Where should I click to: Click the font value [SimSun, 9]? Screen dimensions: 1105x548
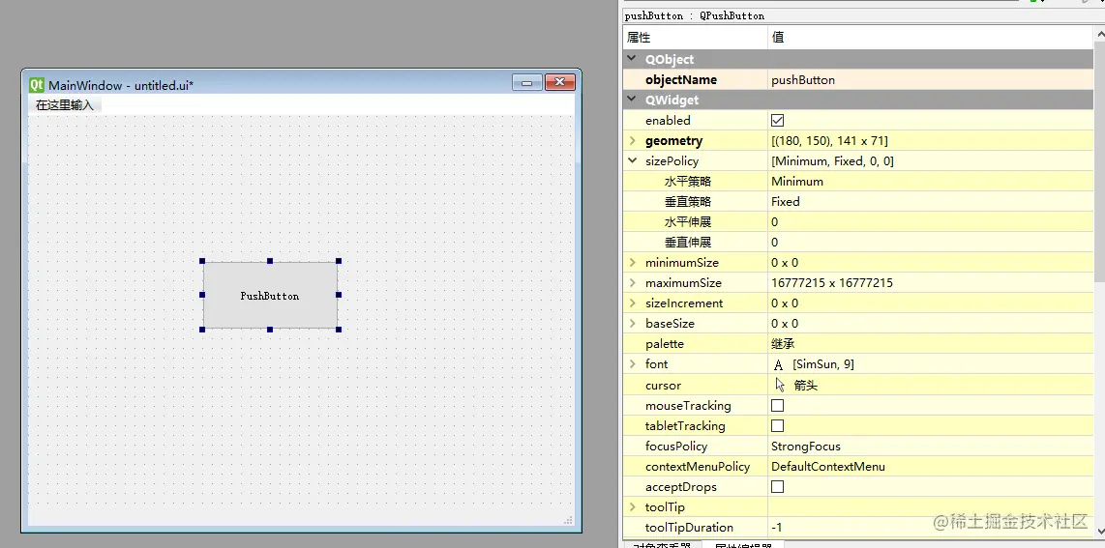(x=823, y=364)
